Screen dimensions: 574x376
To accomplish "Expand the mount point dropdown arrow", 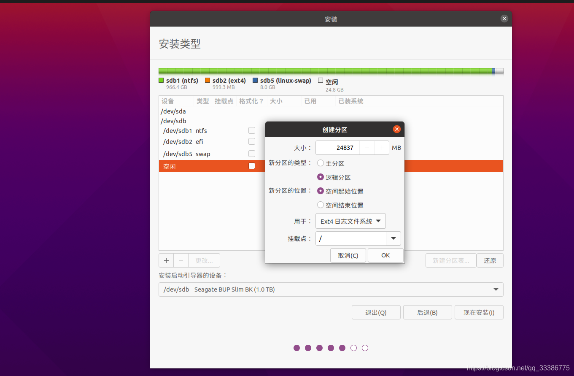I will [x=393, y=238].
